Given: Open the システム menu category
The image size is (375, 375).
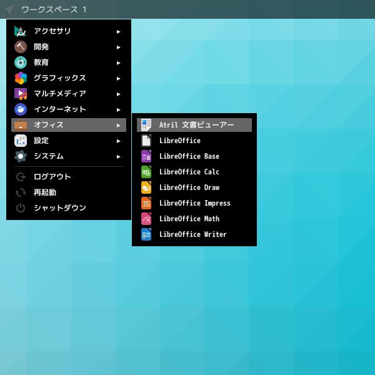Looking at the screenshot, I should pyautogui.click(x=48, y=156).
